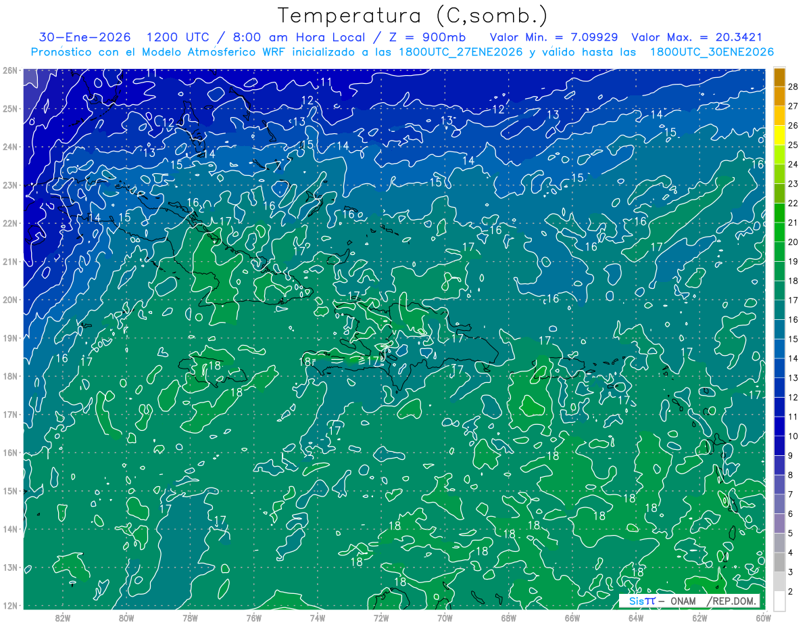The width and height of the screenshot is (811, 627).
Task: Click the "66W" longitude axis label
Action: coord(572,618)
